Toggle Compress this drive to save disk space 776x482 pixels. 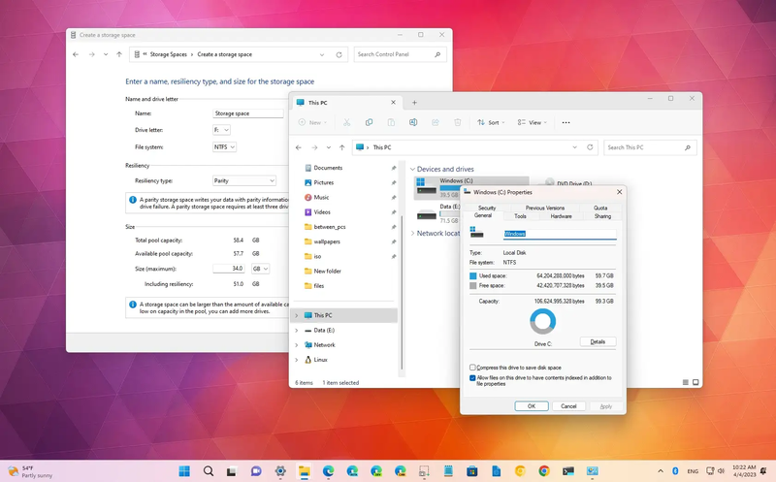pos(472,368)
